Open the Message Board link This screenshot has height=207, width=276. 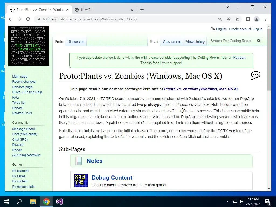tap(23, 129)
